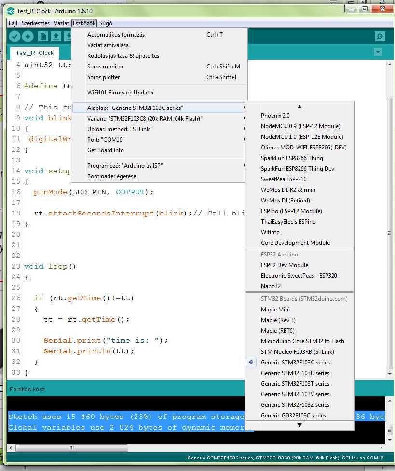
Task: Select the Generic STM32F103C series radio button
Action: 251,362
